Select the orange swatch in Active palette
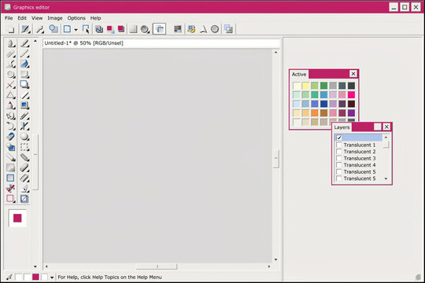Image resolution: width=425 pixels, height=283 pixels. pyautogui.click(x=315, y=112)
